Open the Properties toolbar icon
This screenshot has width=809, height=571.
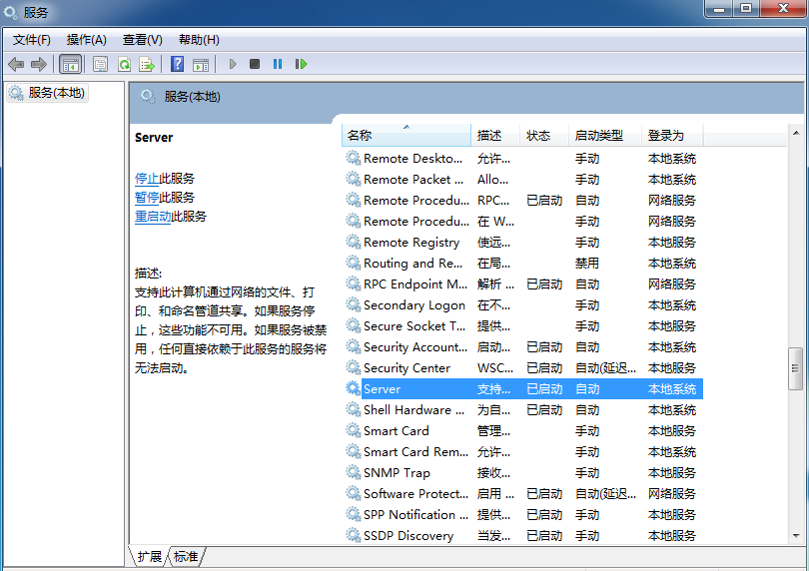(100, 65)
